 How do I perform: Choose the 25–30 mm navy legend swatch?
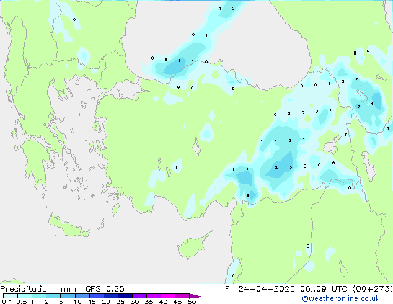pyautogui.click(x=125, y=296)
